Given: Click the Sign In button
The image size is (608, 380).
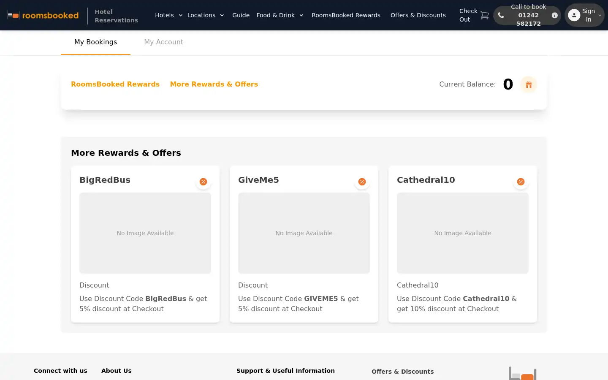Looking at the screenshot, I should point(584,15).
